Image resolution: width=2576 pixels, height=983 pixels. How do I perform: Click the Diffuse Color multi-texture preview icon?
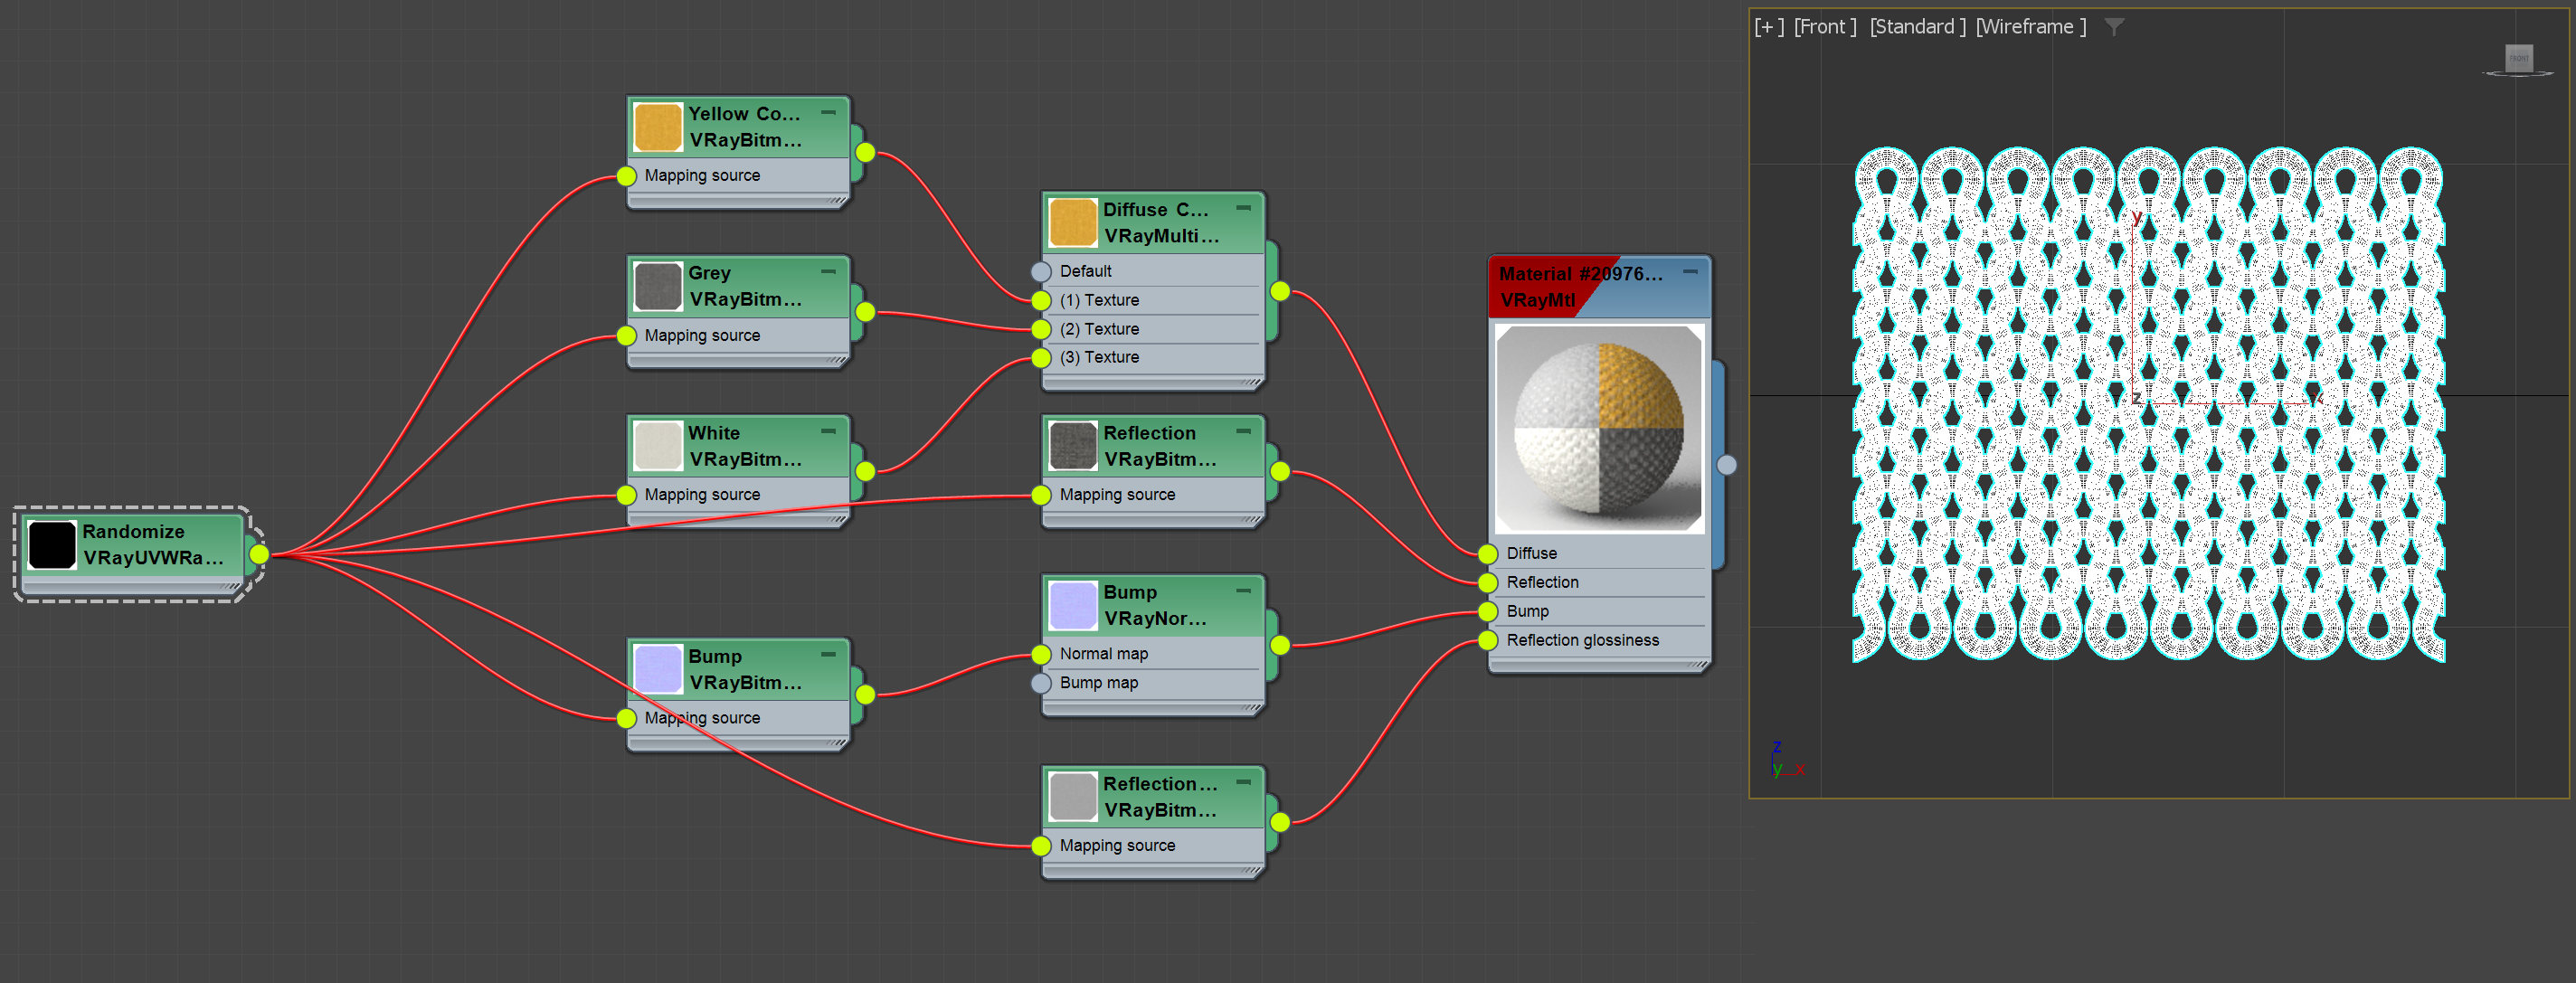(x=1072, y=223)
